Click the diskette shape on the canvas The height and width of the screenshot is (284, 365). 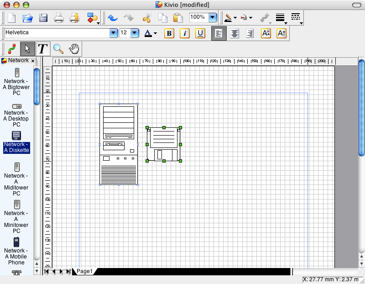click(x=164, y=144)
